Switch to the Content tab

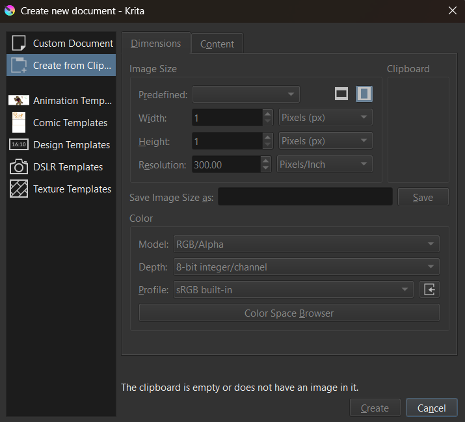coord(217,44)
